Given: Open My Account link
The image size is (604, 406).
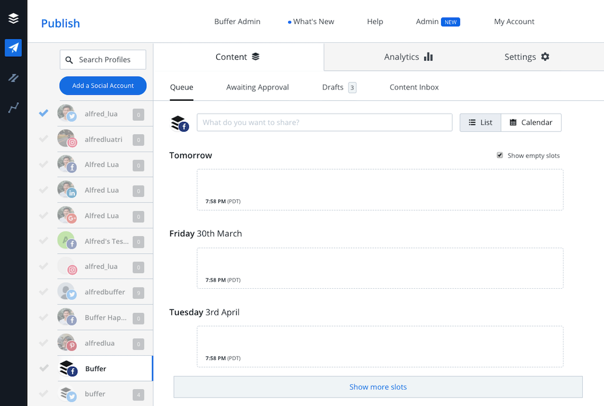Looking at the screenshot, I should (514, 22).
